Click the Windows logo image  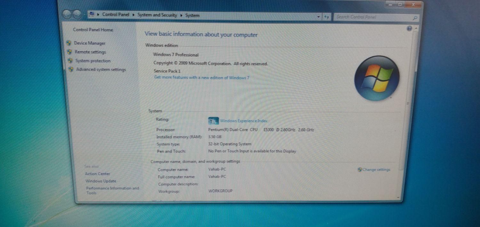[x=377, y=78]
